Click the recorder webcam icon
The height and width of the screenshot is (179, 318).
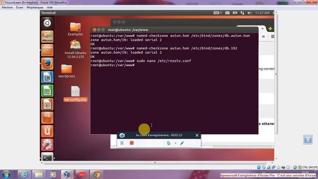168,143
